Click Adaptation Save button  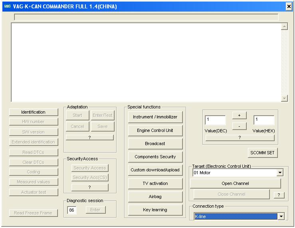tap(103, 127)
